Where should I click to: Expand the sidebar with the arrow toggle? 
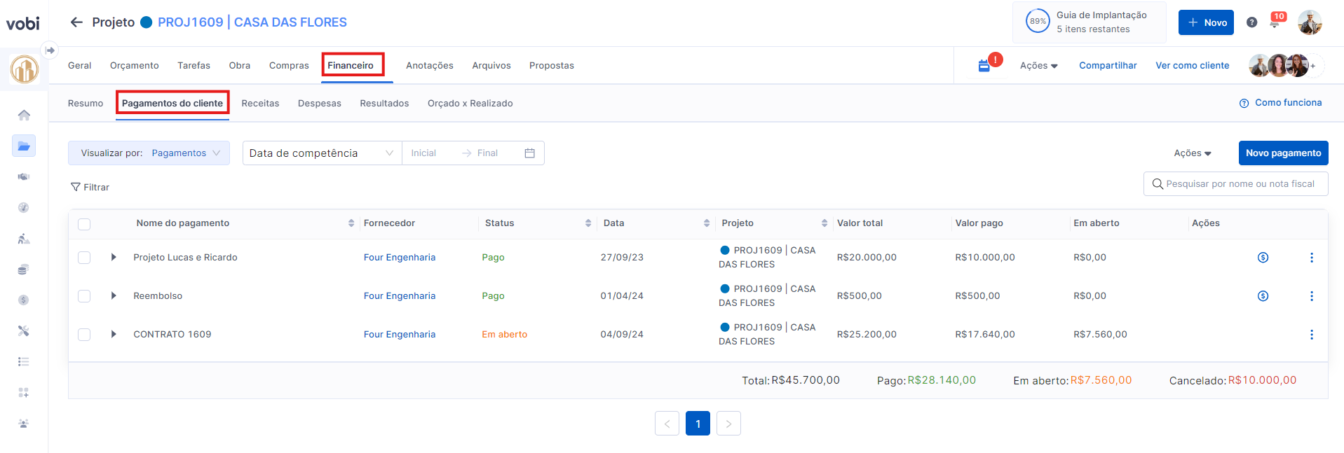[x=50, y=50]
